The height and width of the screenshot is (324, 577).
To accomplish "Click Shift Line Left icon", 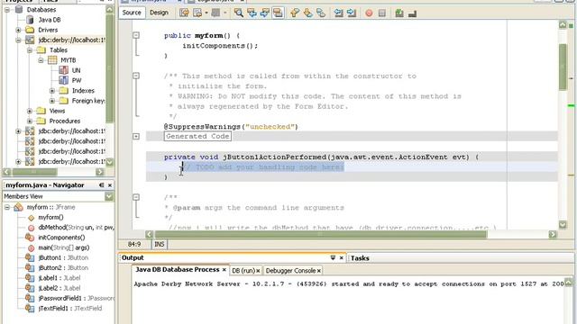I will [x=339, y=13].
